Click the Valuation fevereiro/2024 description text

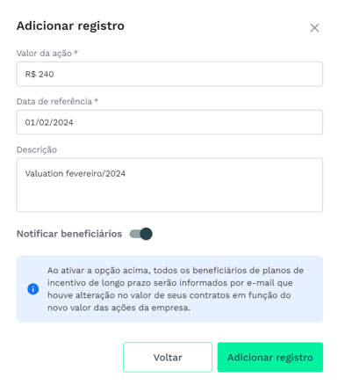pyautogui.click(x=76, y=173)
